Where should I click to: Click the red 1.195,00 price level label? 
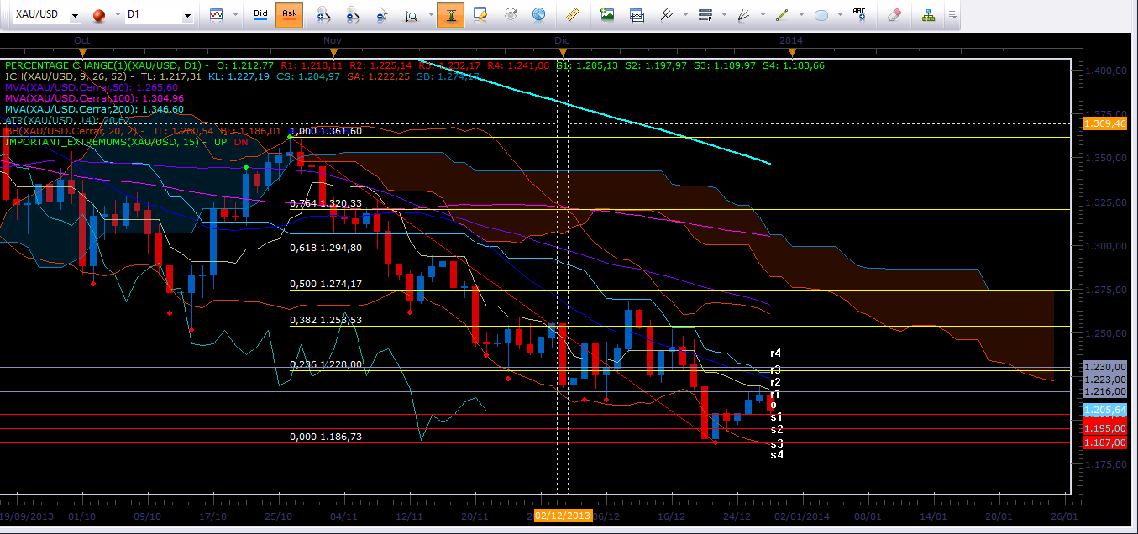click(x=1104, y=428)
